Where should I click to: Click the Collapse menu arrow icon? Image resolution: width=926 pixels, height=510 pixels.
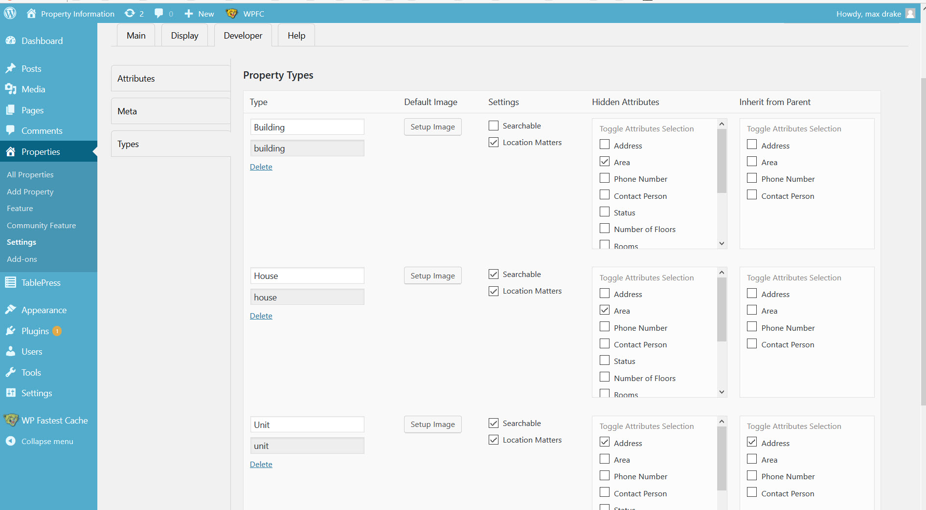tap(10, 441)
